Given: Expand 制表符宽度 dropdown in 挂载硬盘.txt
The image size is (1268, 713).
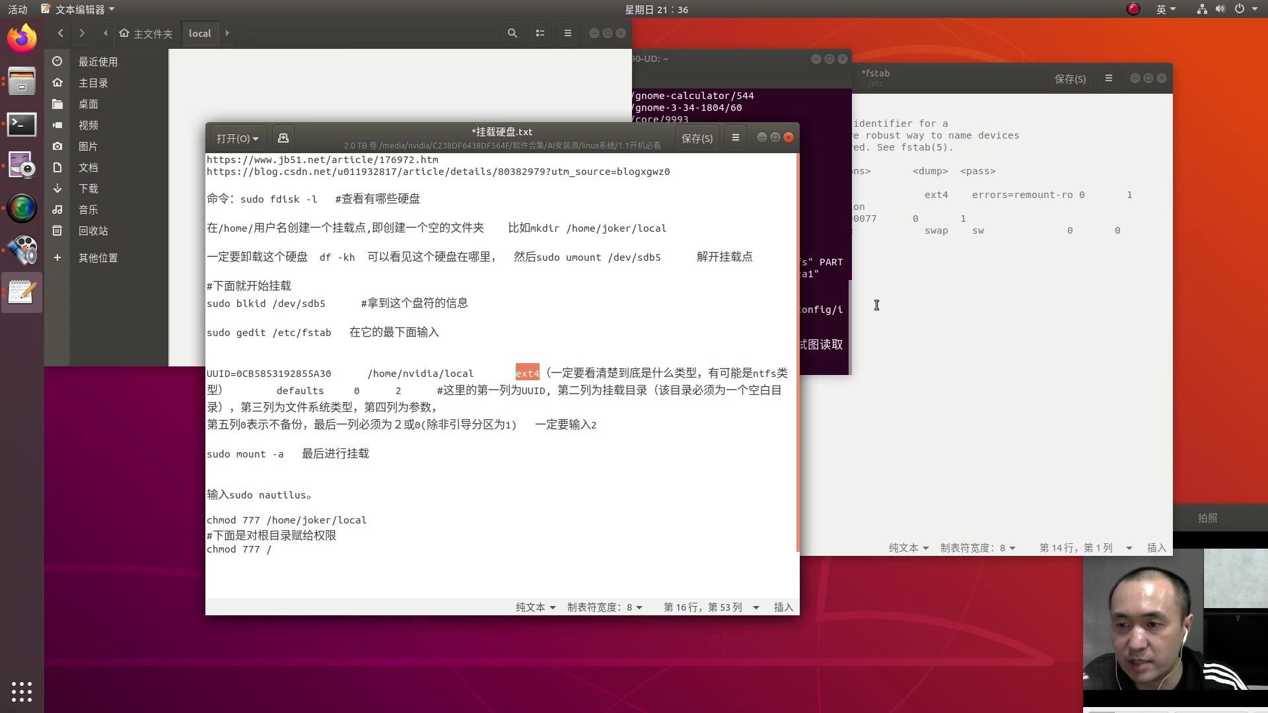Looking at the screenshot, I should pos(604,607).
